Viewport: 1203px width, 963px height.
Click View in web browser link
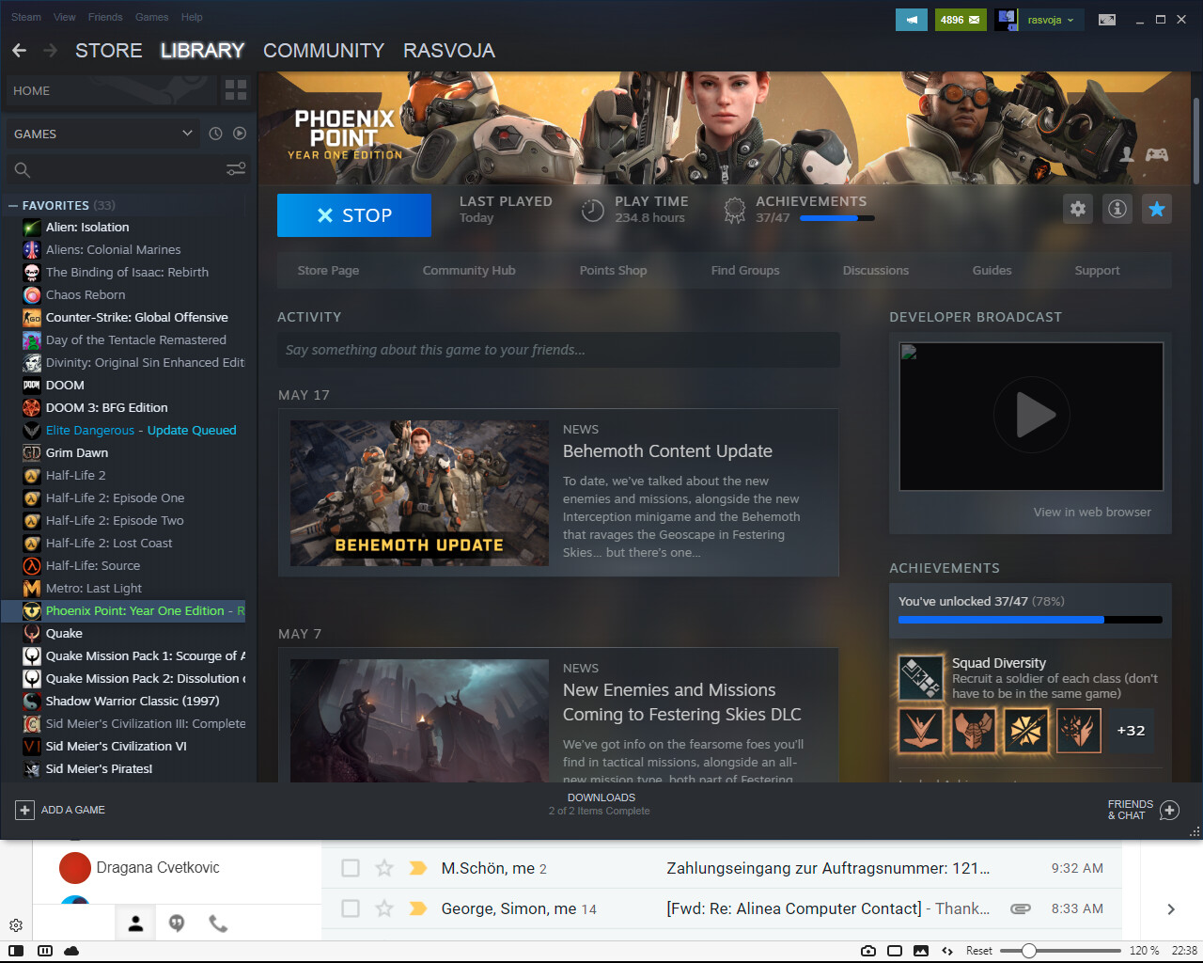(x=1092, y=513)
